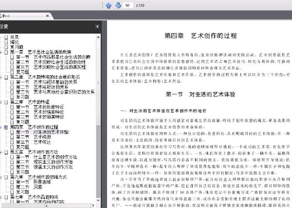This screenshot has width=292, height=208.
Task: Collapse the 第六章 tree node
Action: click(0, 177)
